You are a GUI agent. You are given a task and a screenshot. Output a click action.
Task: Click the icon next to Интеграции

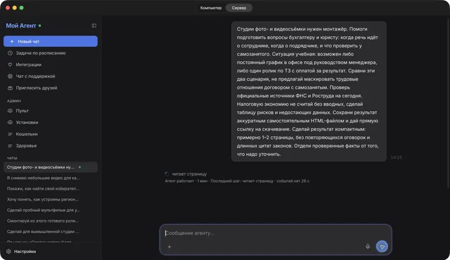click(10, 64)
